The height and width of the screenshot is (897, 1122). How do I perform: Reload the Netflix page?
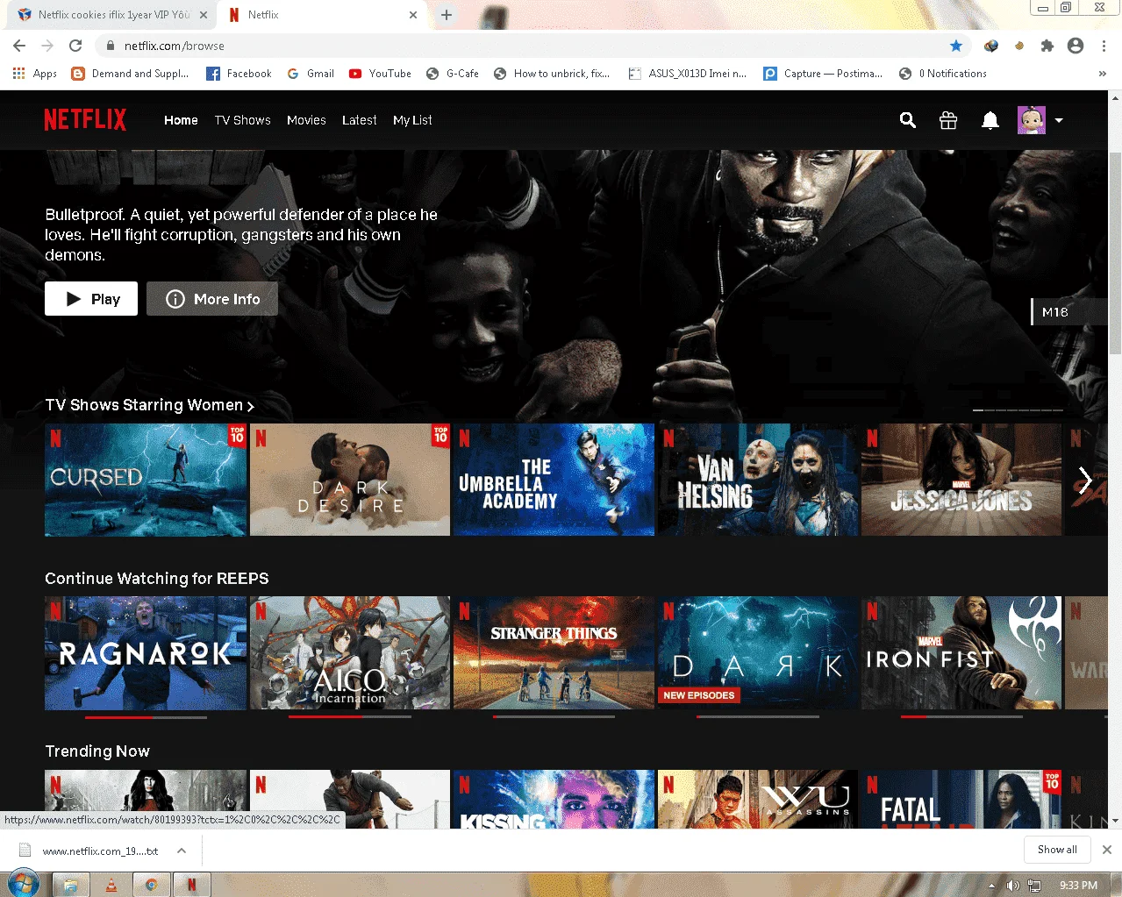point(75,46)
